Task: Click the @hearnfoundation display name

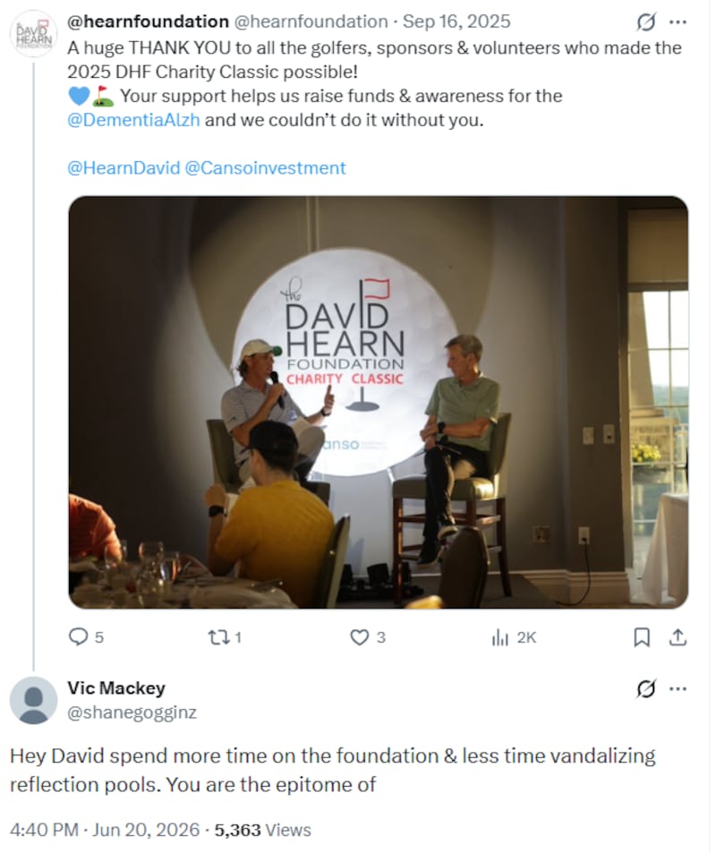Action: [148, 21]
